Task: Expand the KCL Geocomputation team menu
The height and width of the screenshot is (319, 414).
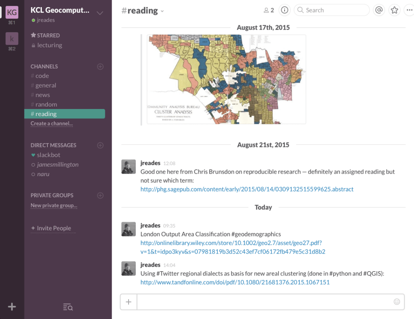Action: point(100,13)
